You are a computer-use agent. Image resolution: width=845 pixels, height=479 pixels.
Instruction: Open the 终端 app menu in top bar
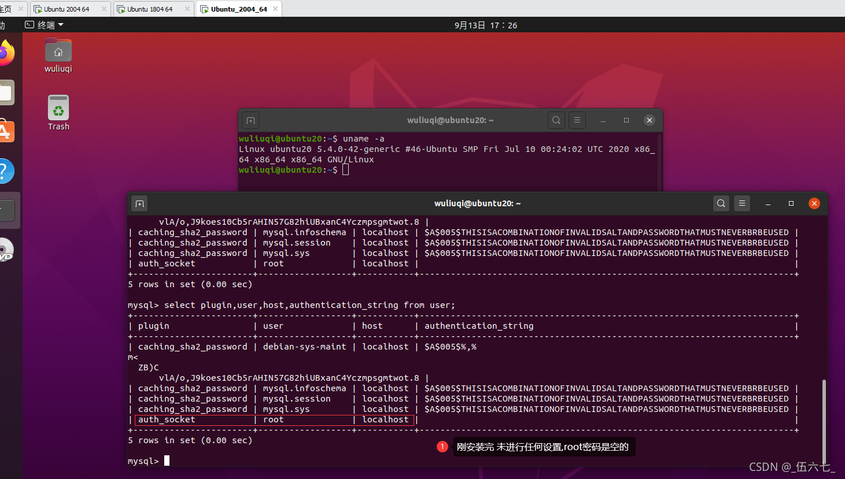[45, 25]
